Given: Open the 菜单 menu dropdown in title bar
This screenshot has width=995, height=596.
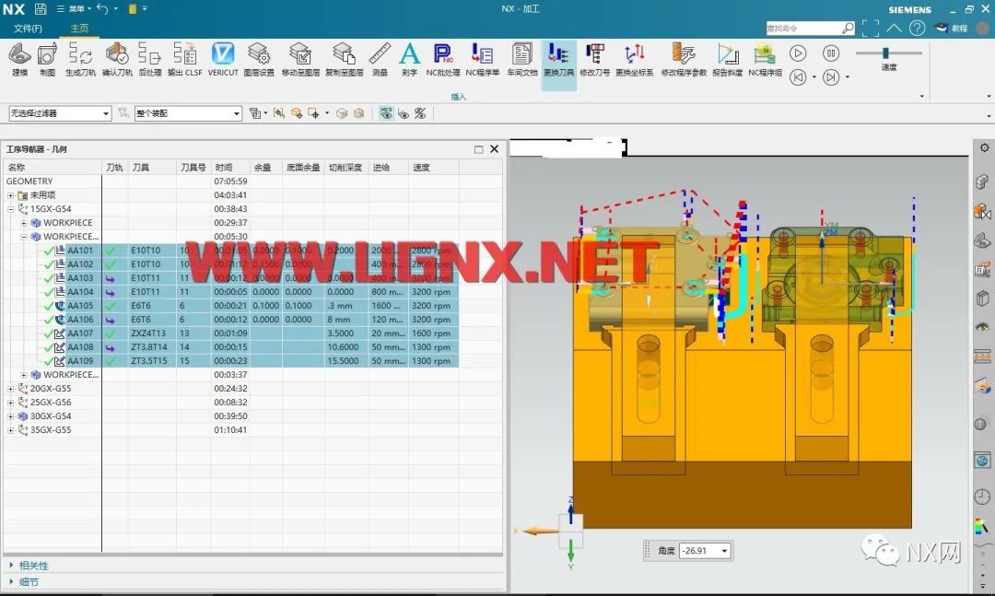Looking at the screenshot, I should coord(75,9).
